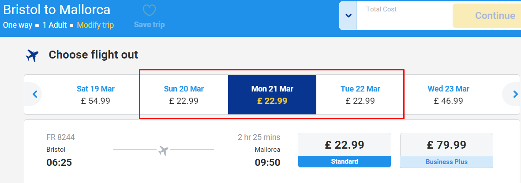Select Sat 19 Mar date tab

click(96, 95)
